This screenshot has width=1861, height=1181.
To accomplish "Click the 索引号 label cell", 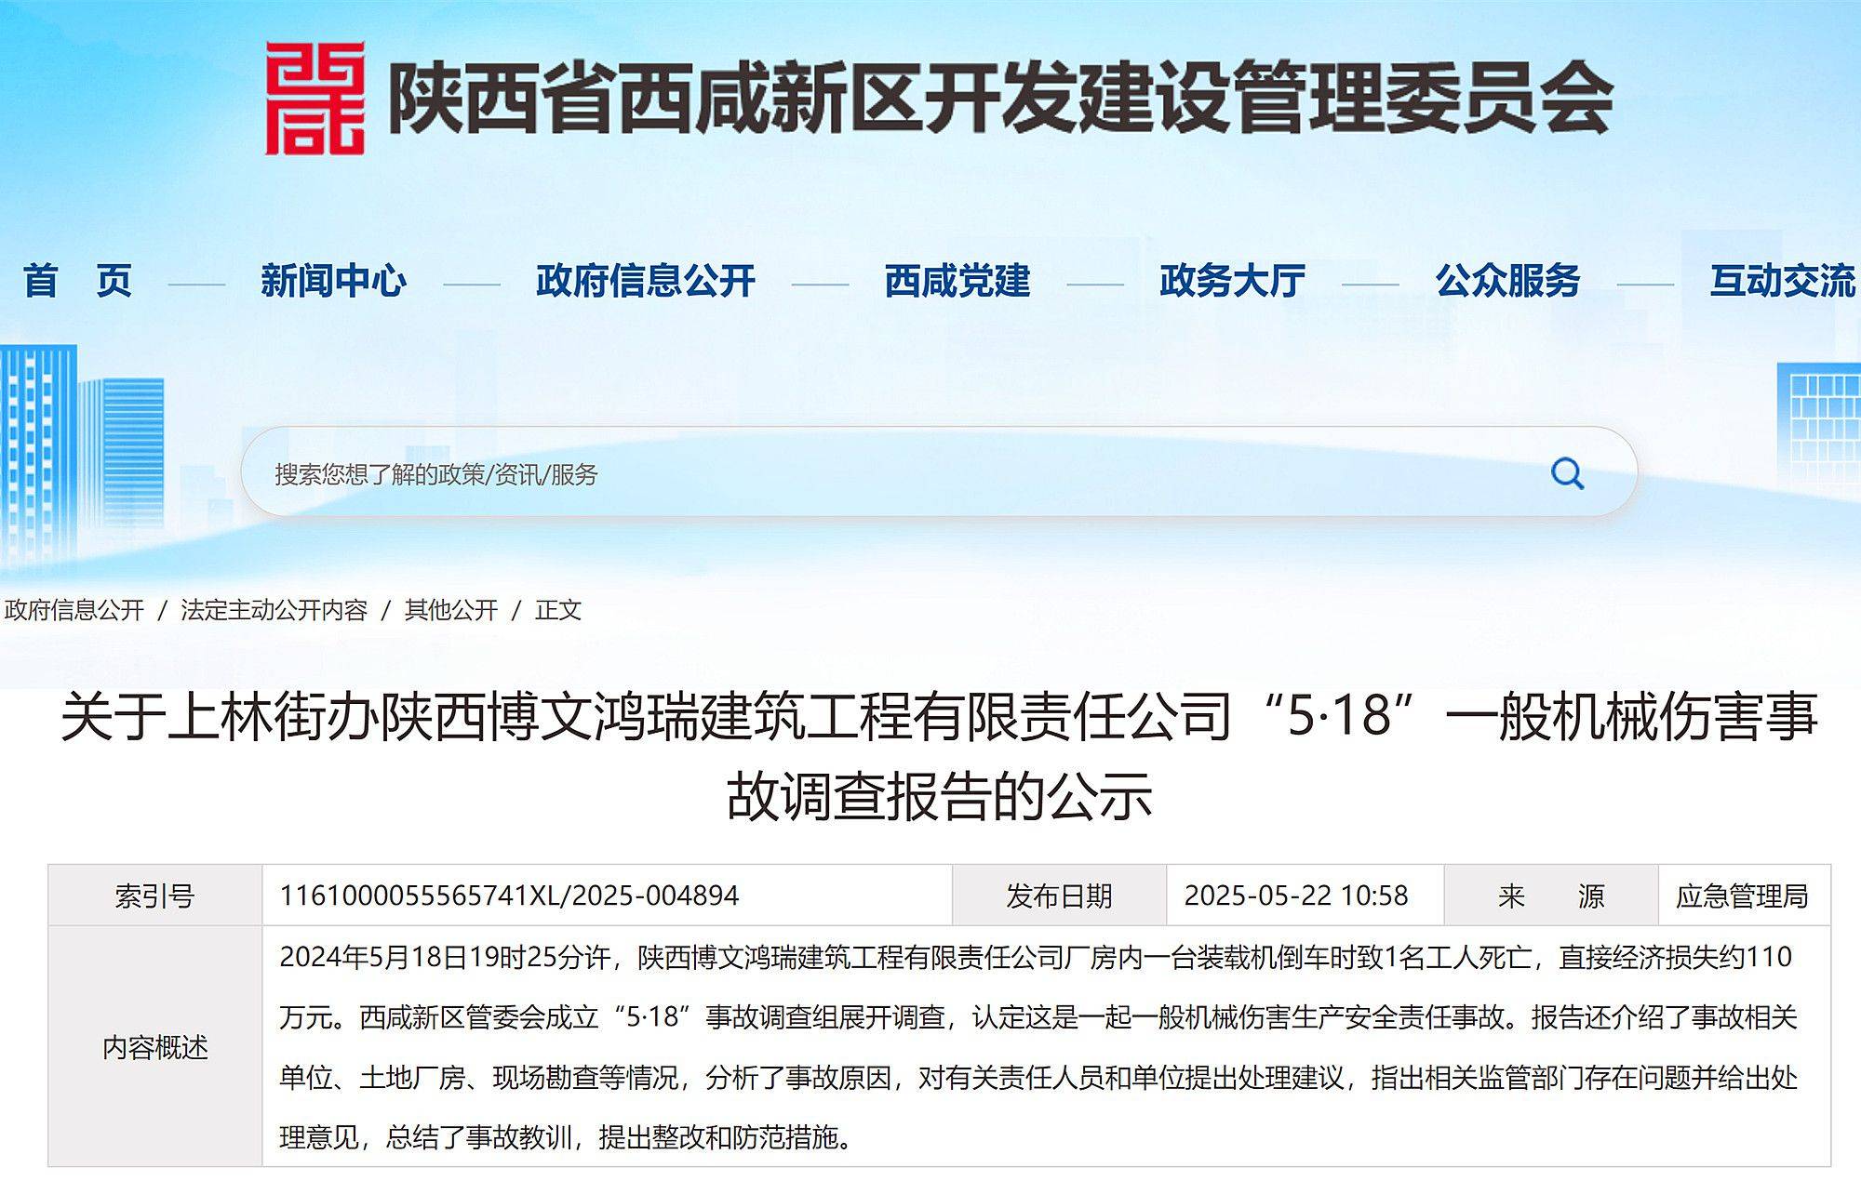I will 155,896.
